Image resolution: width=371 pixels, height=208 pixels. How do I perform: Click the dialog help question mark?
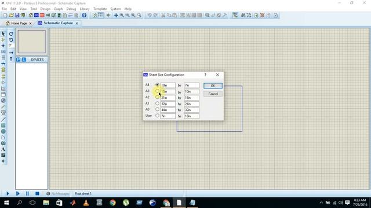click(x=205, y=75)
